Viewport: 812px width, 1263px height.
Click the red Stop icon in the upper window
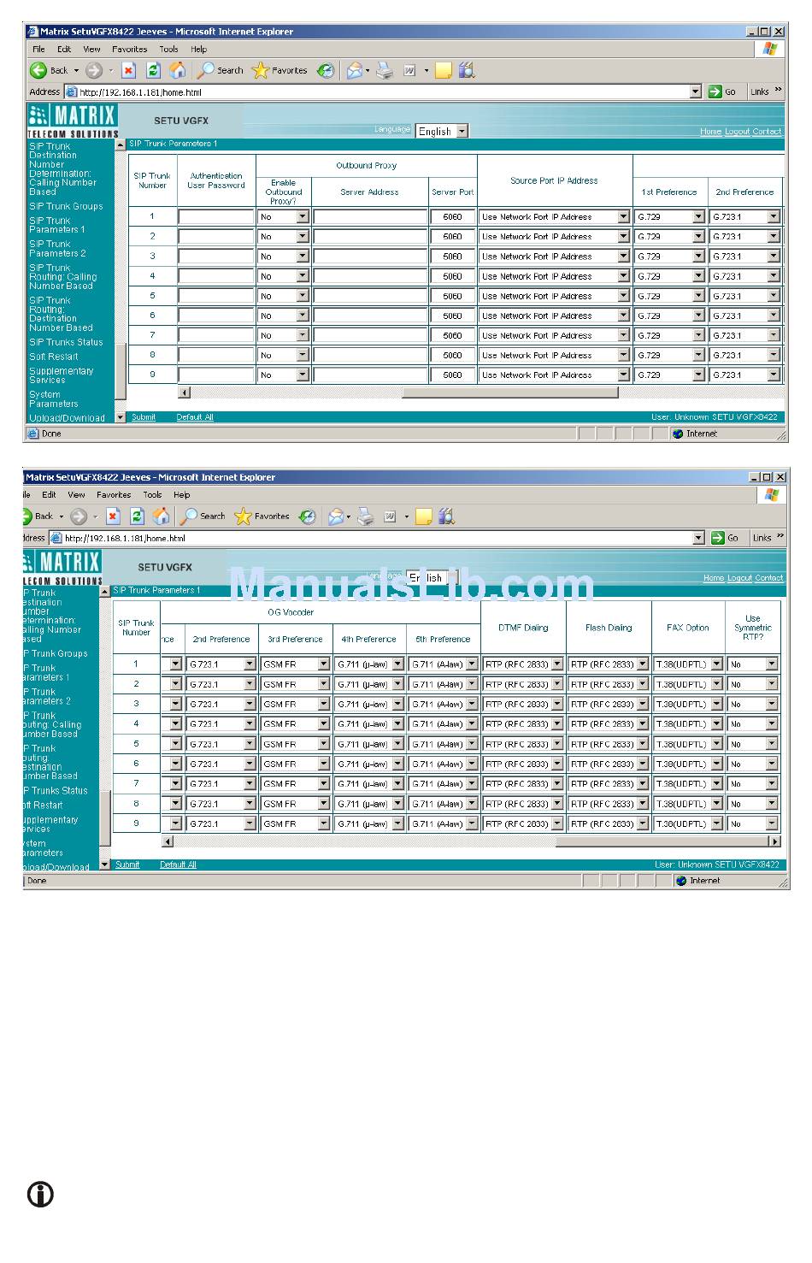pyautogui.click(x=129, y=71)
